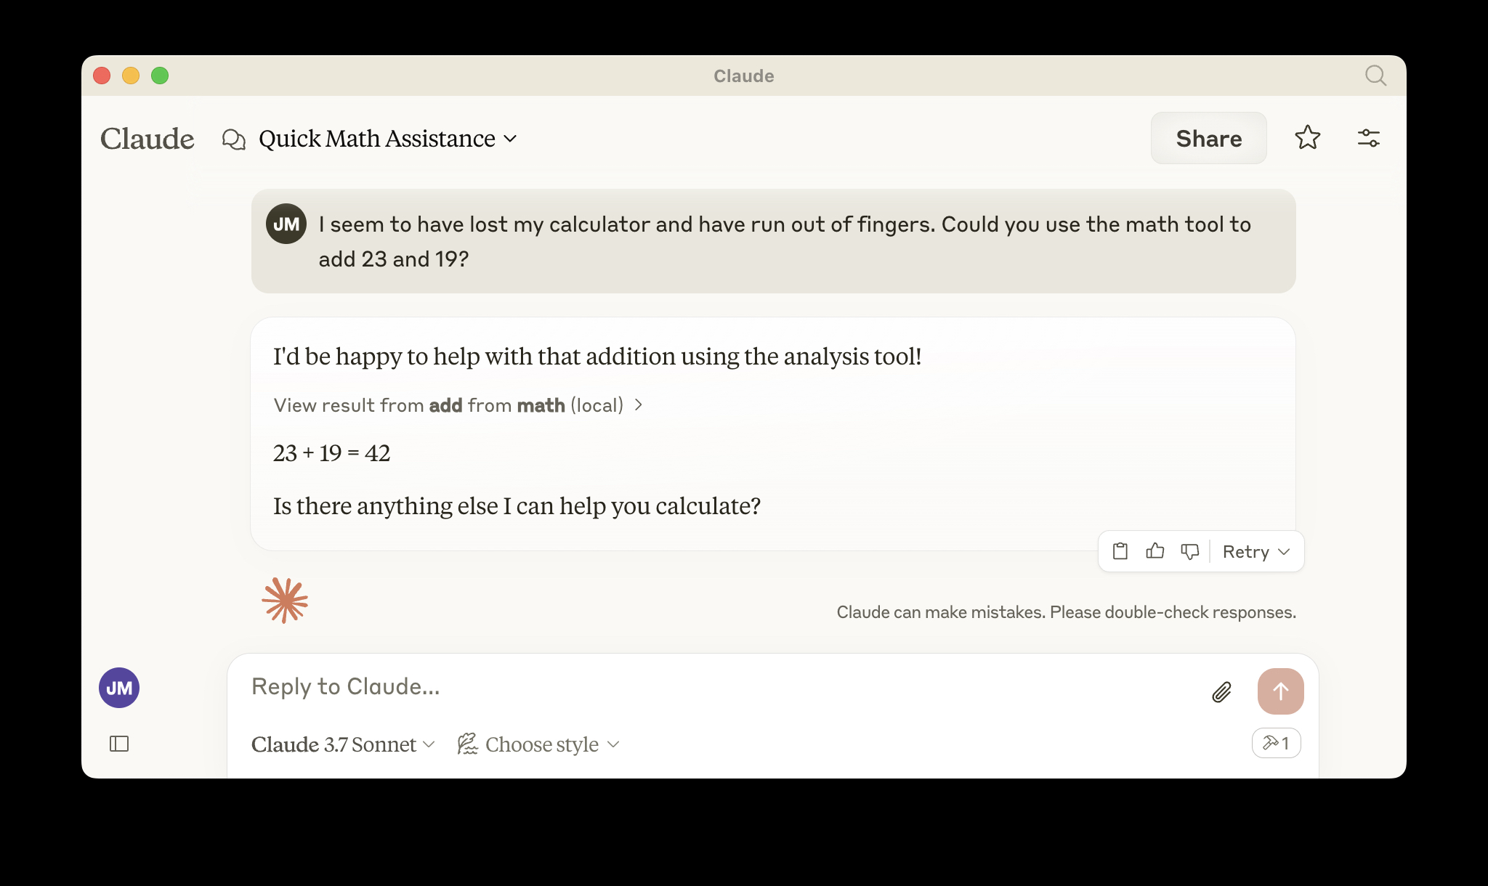Click the Claude wordmark to go home
The image size is (1488, 886).
[147, 139]
